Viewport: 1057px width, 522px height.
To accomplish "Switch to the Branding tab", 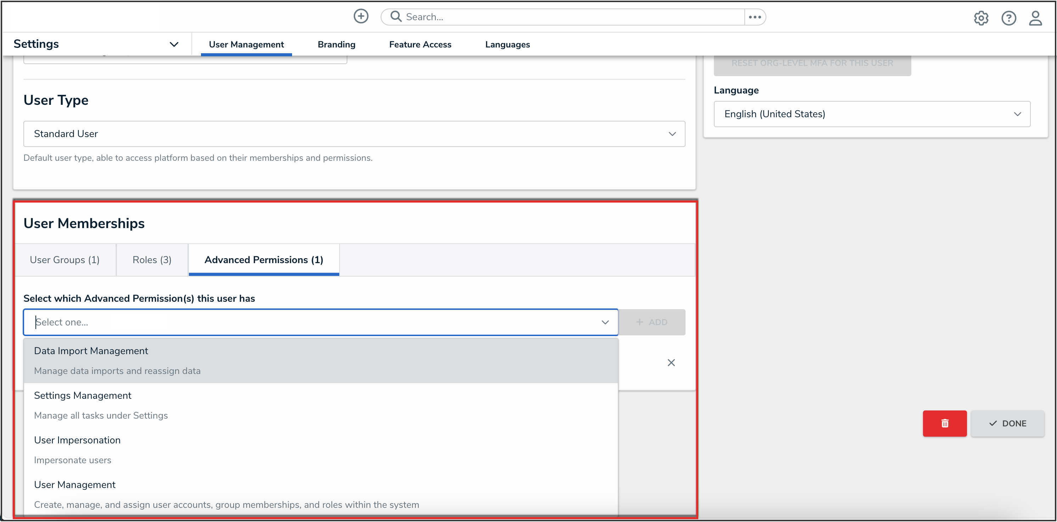I will coord(336,44).
